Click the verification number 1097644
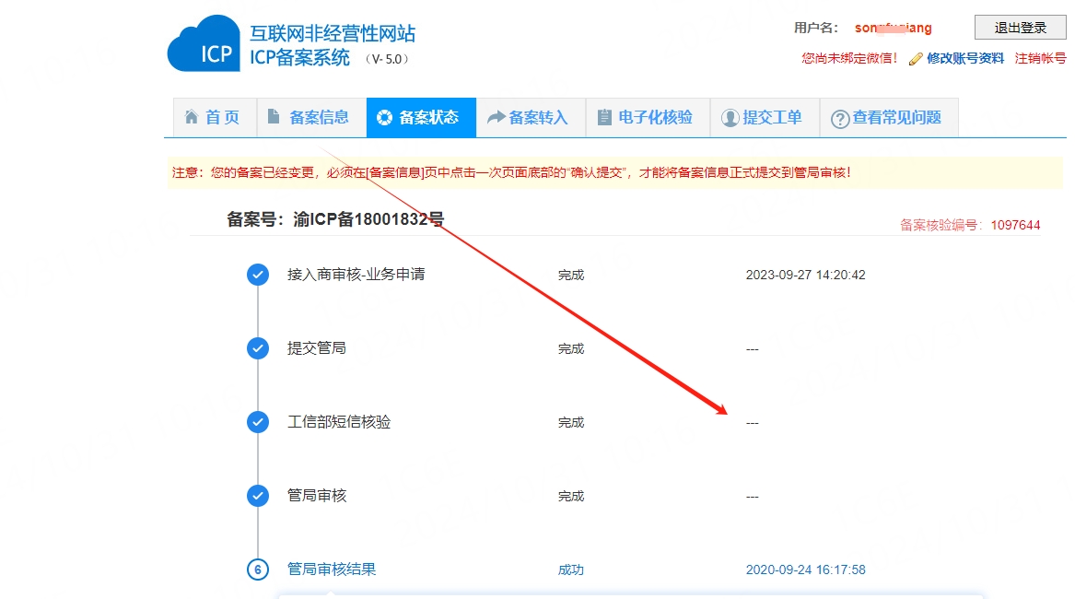Viewport: 1075px width, 599px height. pos(1015,225)
